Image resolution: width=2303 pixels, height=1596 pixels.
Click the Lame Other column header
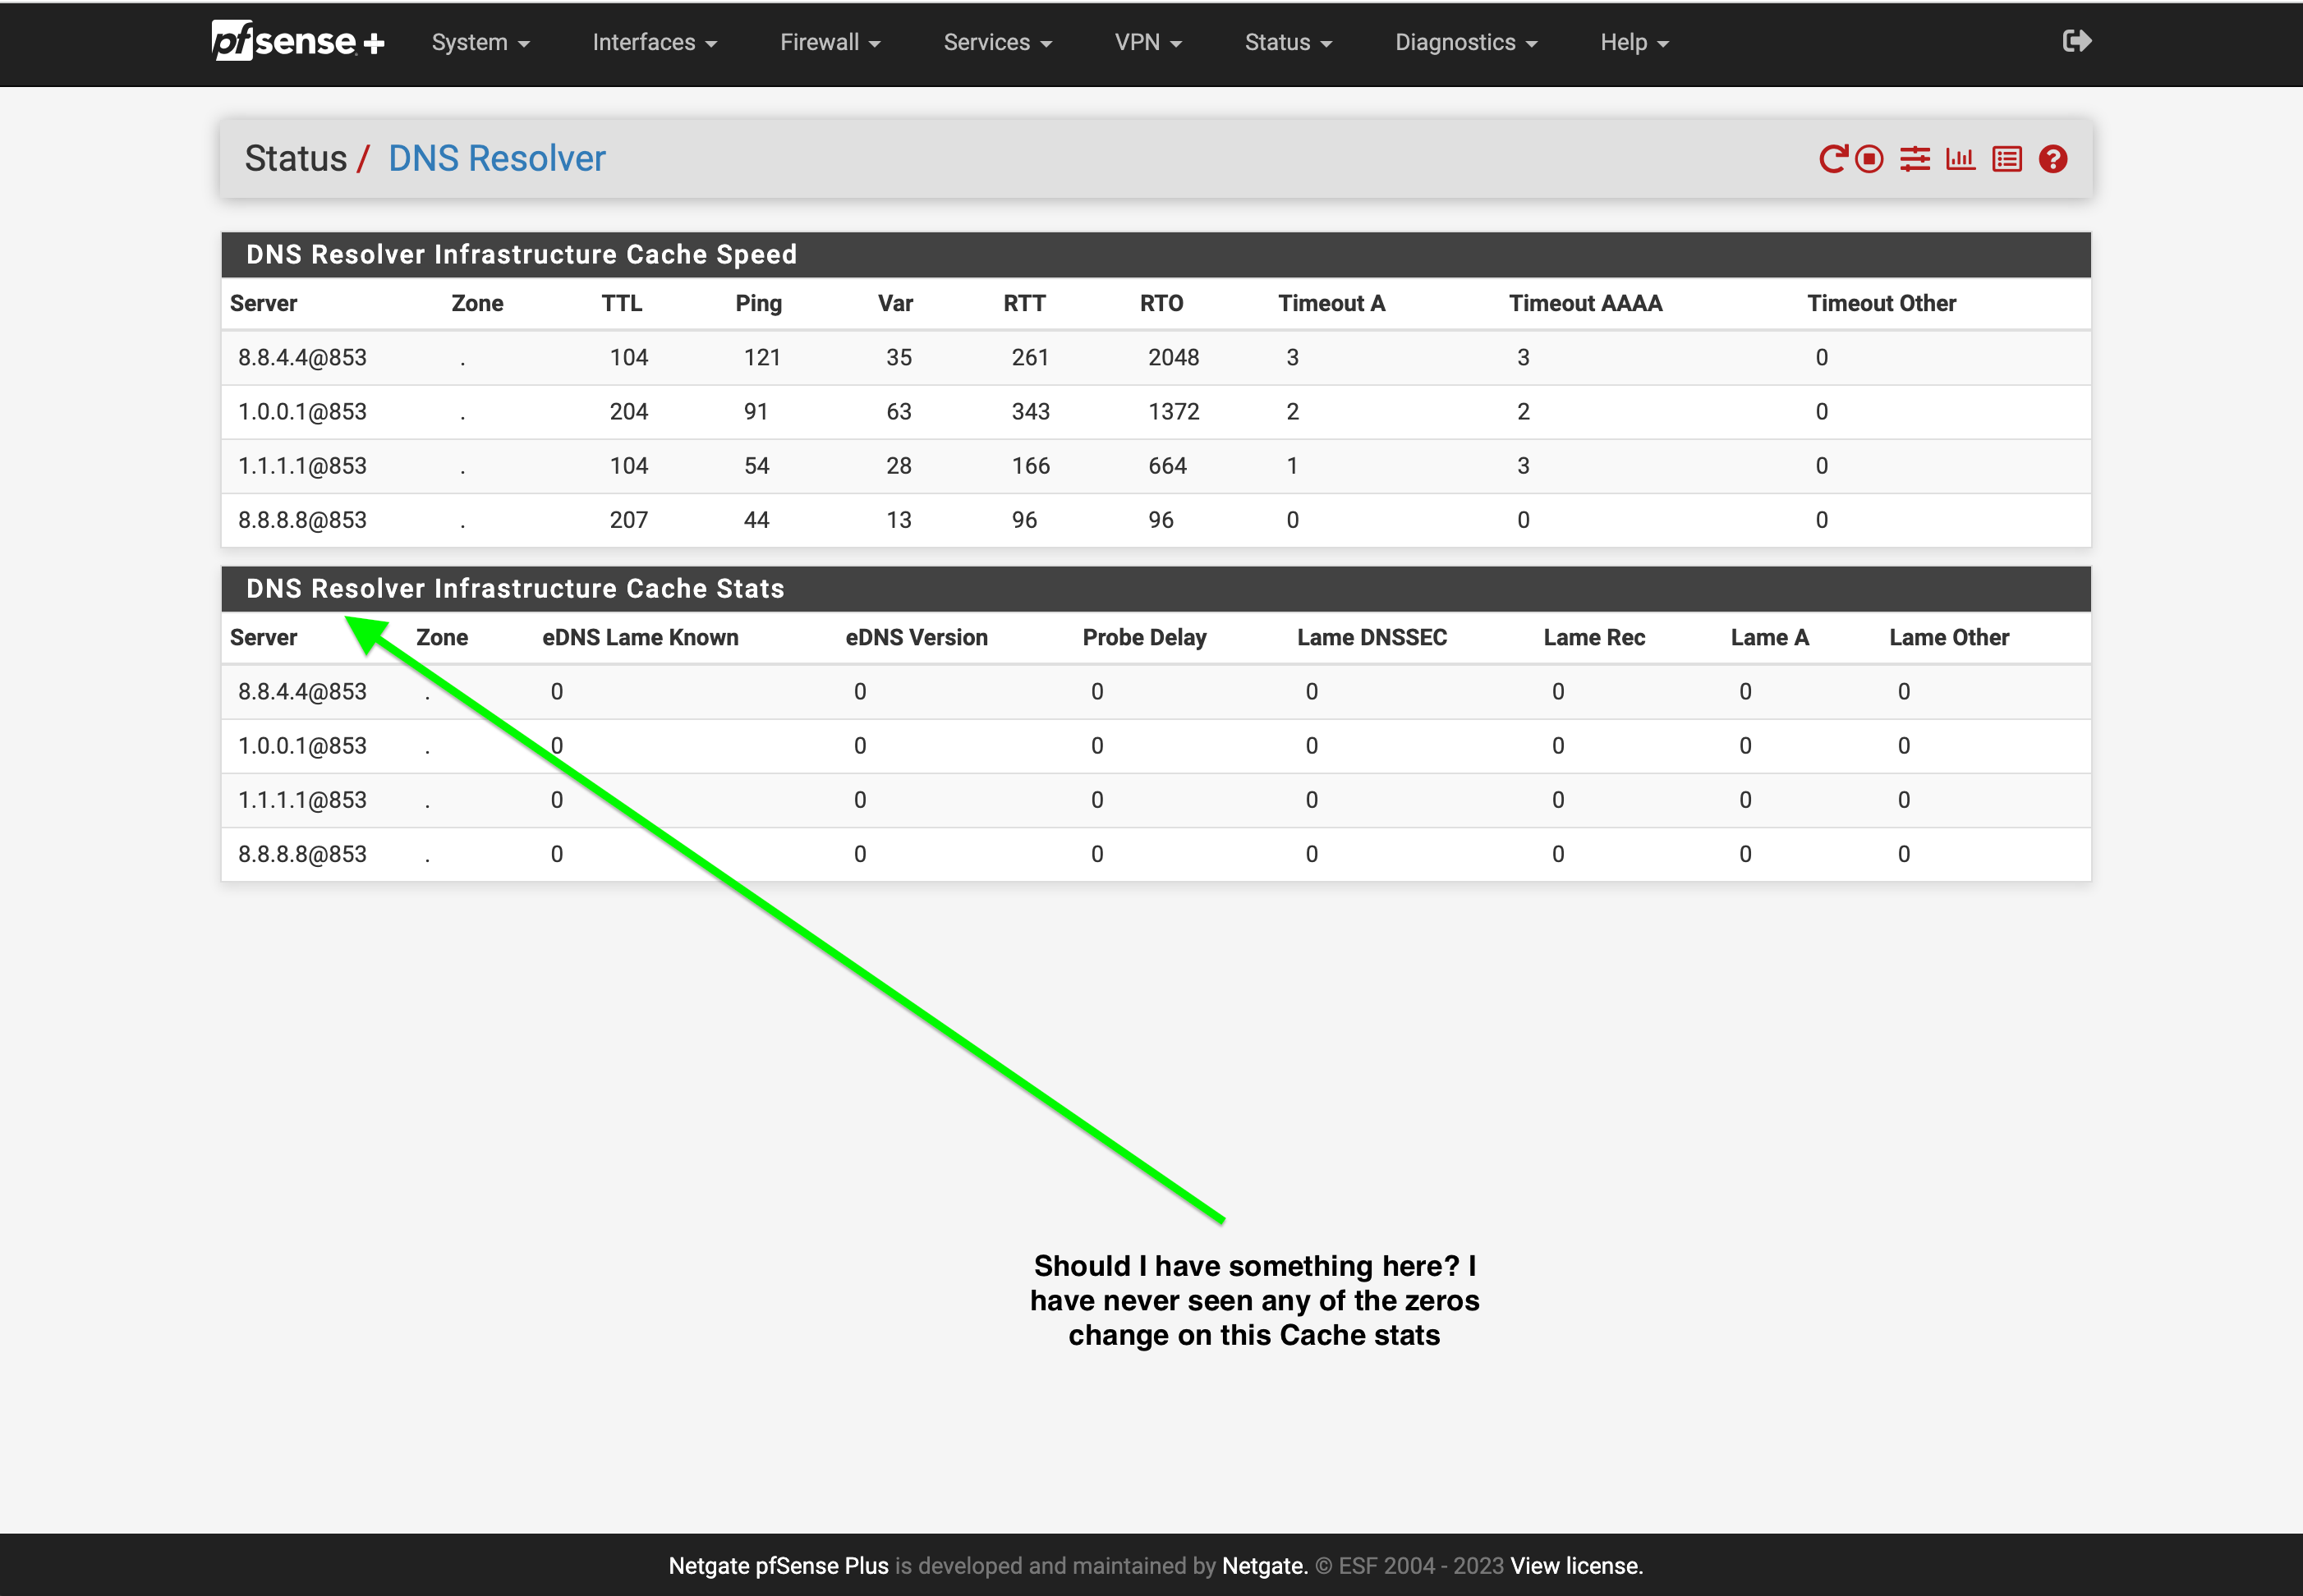click(1949, 637)
